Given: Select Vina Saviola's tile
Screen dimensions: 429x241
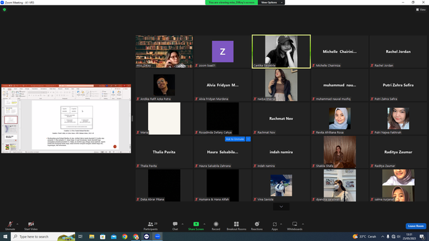Looking at the screenshot, I should coord(282,185).
